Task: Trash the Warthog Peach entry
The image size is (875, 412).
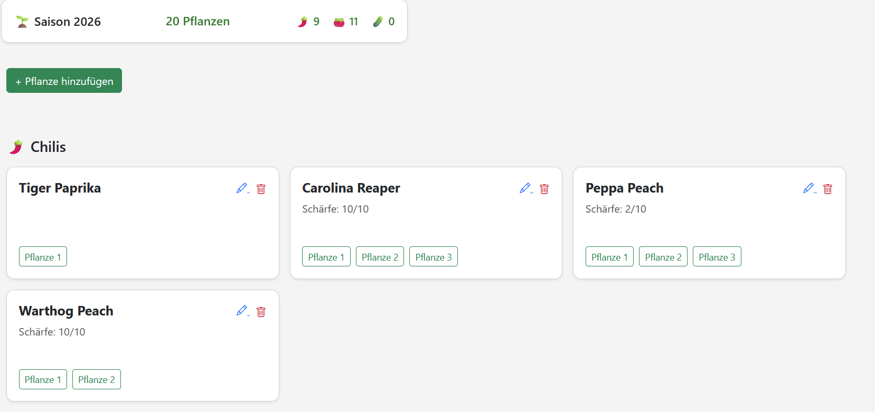Action: click(261, 312)
